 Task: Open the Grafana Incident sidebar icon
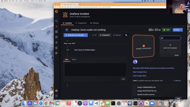tap(56, 48)
